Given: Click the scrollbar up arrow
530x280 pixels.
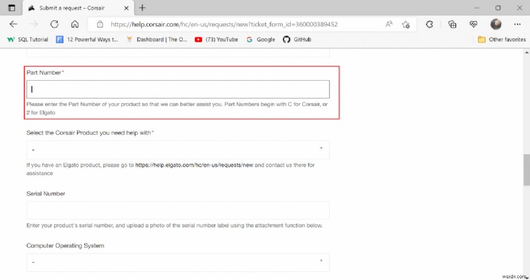Looking at the screenshot, I should click(x=526, y=52).
